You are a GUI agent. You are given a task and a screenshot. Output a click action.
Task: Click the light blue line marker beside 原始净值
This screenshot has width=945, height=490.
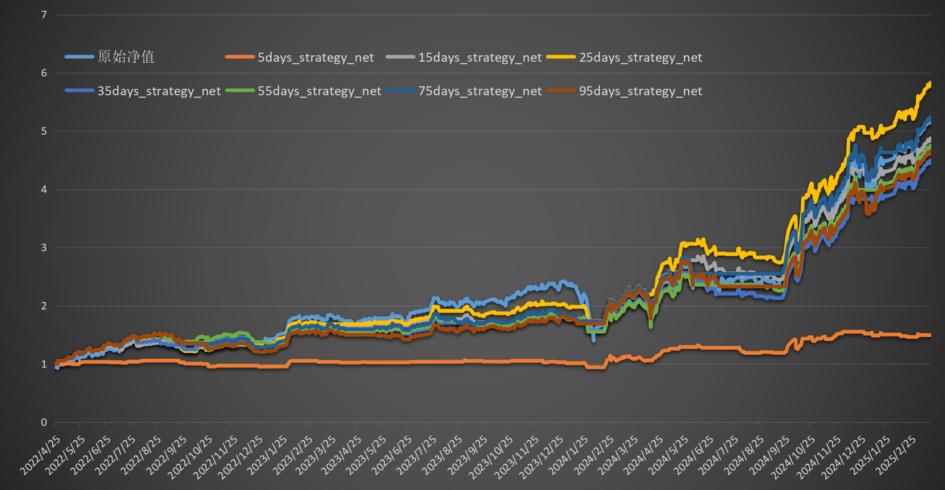[x=80, y=57]
